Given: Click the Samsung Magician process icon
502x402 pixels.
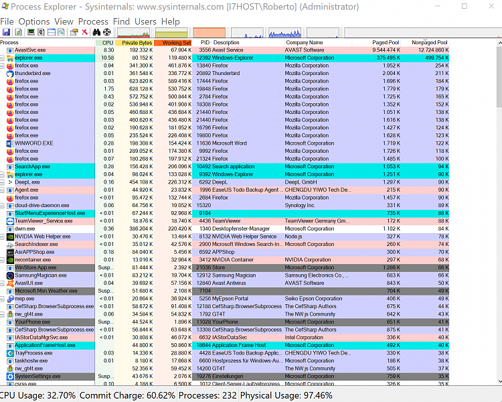Looking at the screenshot, I should 10,275.
